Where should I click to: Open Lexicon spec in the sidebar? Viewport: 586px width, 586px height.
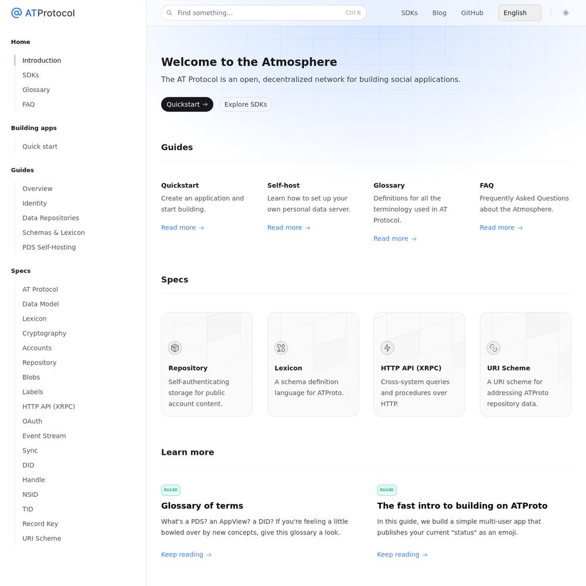(35, 319)
